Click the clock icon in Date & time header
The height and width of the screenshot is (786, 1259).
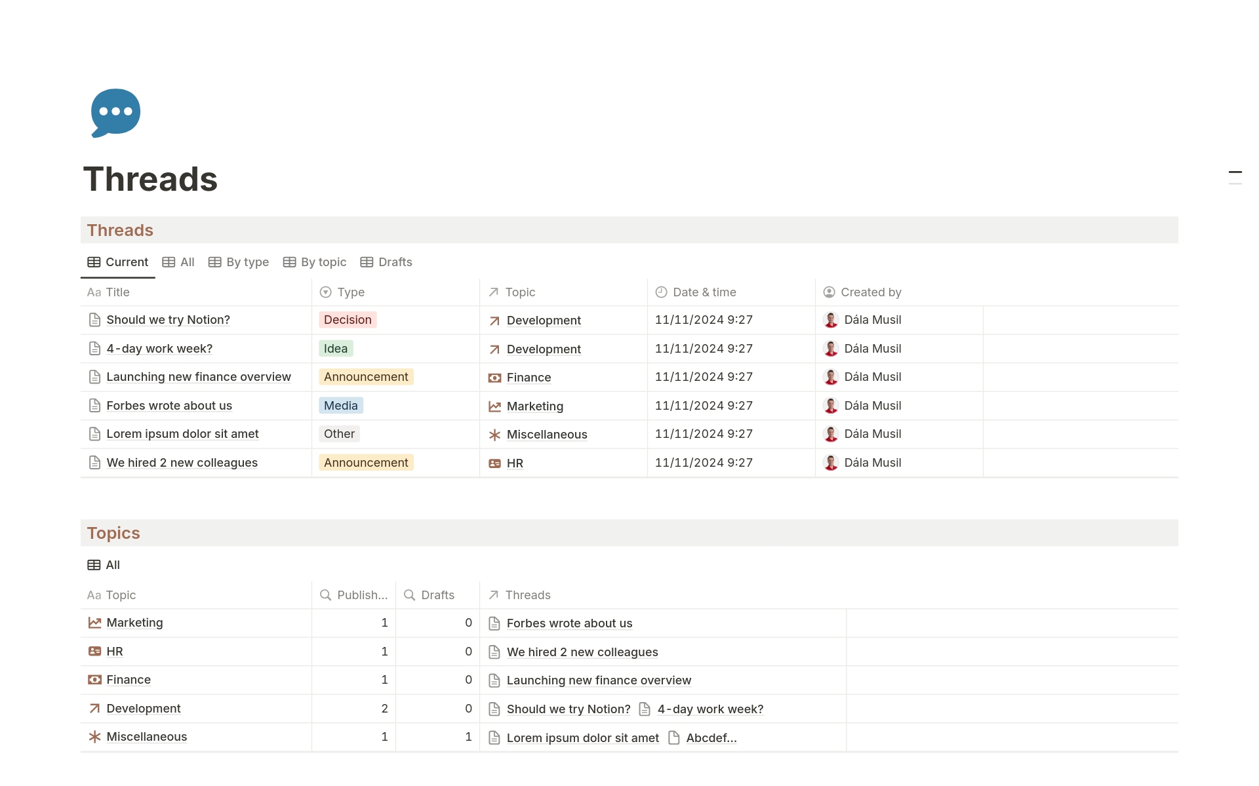tap(660, 292)
